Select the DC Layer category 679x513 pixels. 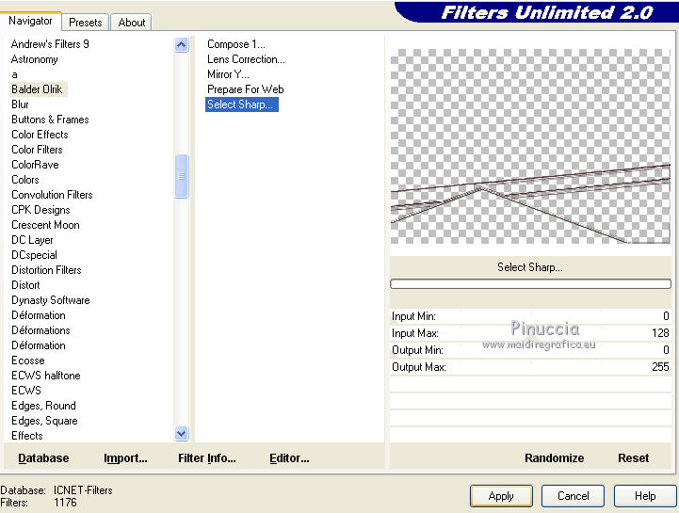tap(32, 240)
